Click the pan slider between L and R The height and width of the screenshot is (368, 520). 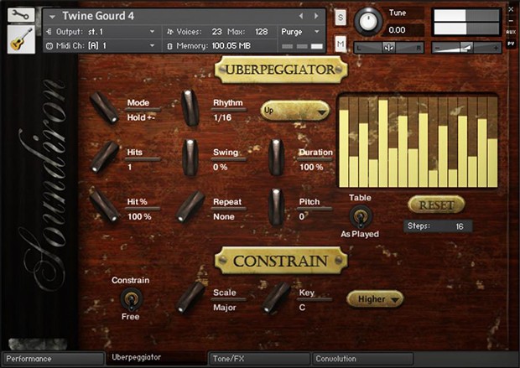pyautogui.click(x=388, y=48)
